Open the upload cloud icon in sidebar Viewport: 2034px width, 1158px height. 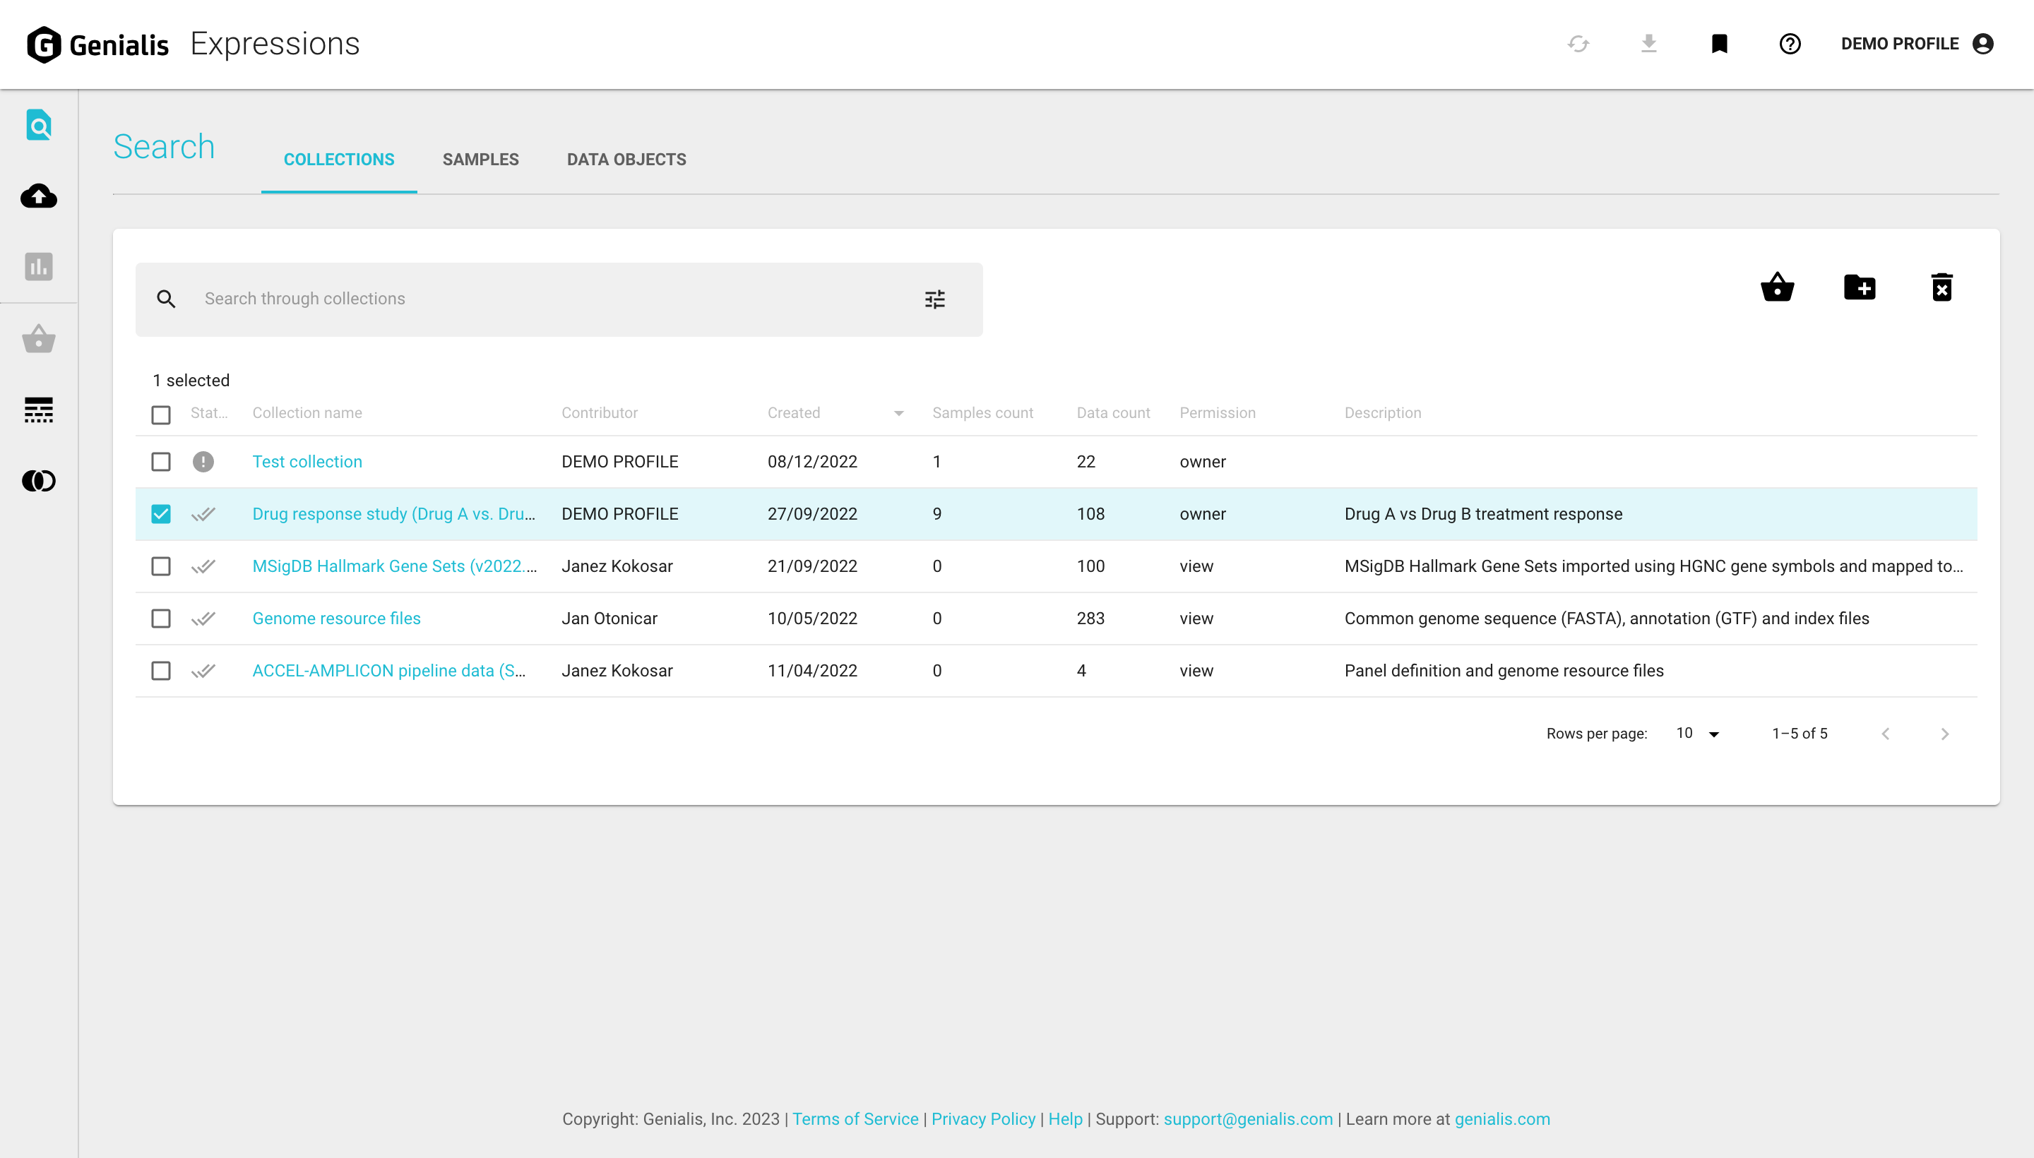click(x=38, y=196)
